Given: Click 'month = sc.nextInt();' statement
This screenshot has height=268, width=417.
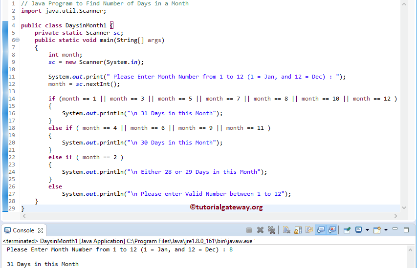Looking at the screenshot, I should (84, 84).
